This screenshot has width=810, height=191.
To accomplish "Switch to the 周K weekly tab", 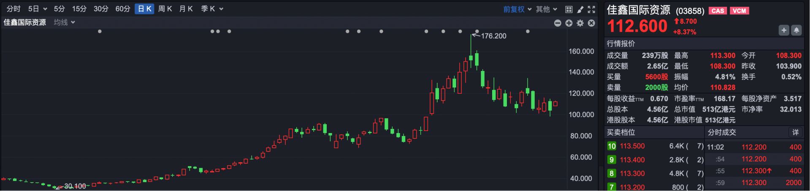I will (165, 9).
